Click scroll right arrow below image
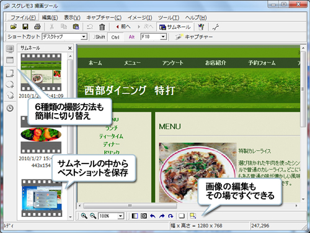310x233 pixels. point(296,206)
